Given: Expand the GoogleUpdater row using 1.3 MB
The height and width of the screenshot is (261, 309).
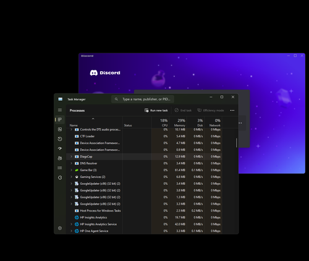Looking at the screenshot, I should [71, 197].
